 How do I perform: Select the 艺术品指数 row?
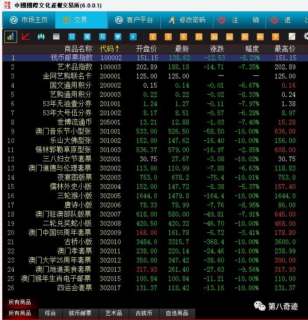tap(155, 67)
